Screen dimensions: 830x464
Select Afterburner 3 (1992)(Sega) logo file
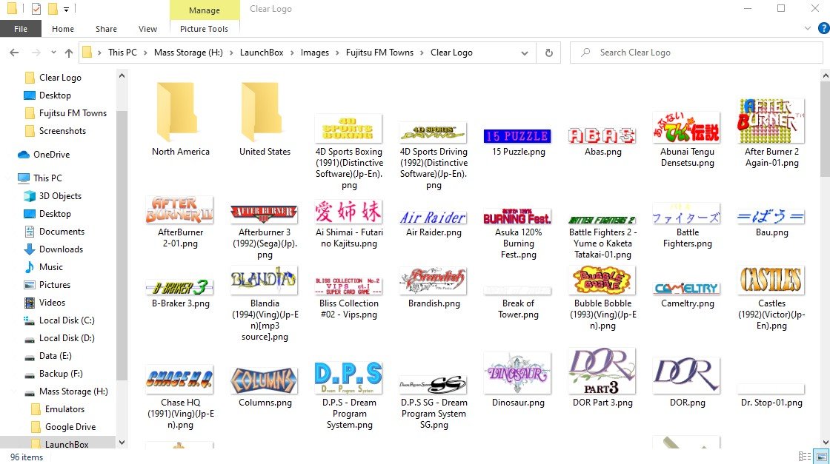tap(265, 232)
